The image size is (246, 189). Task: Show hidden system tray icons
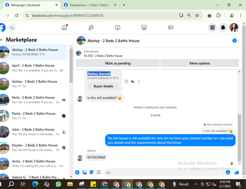tap(196, 184)
